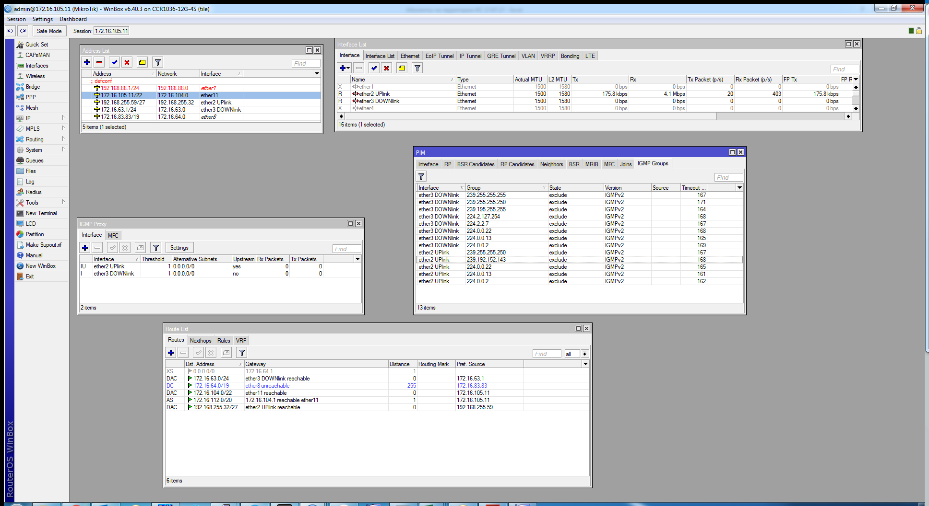This screenshot has width=929, height=506.
Task: Switch to the Nexthops tab in Route List
Action: coord(201,341)
